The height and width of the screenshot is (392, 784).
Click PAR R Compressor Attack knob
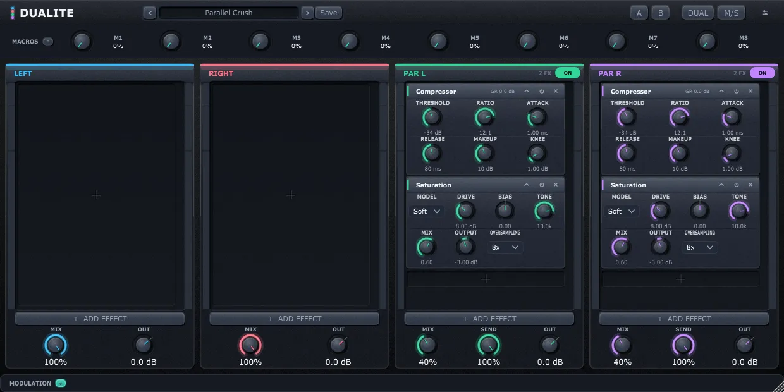point(732,118)
